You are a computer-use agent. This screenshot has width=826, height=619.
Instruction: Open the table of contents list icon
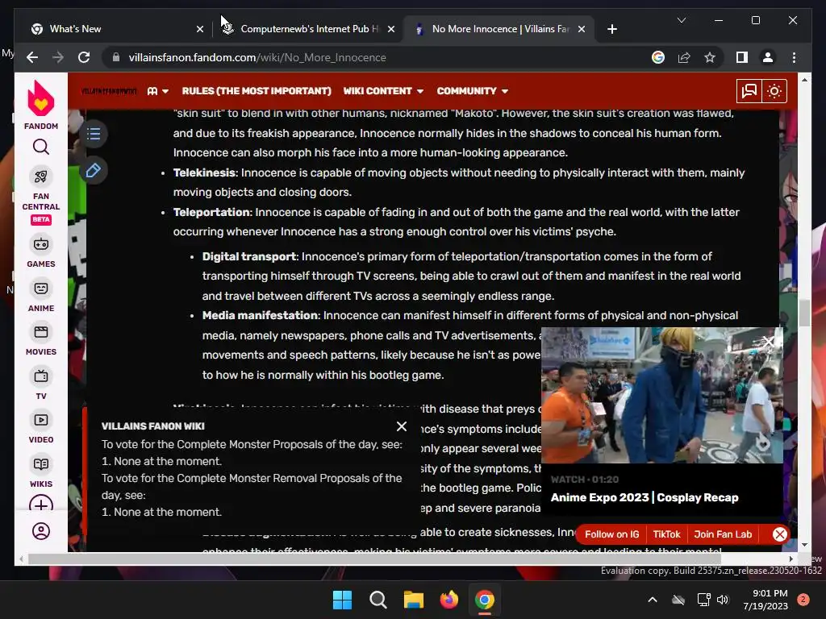94,135
